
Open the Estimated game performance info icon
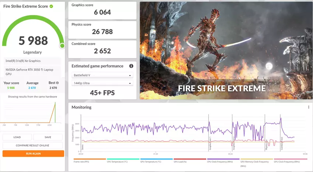tap(131, 66)
